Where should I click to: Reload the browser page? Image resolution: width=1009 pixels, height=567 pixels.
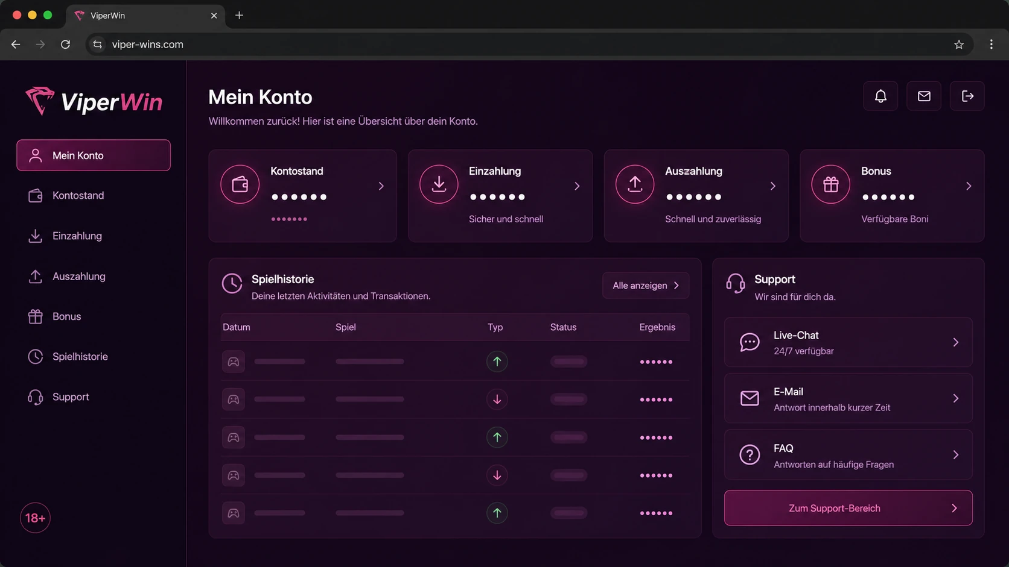[65, 45]
